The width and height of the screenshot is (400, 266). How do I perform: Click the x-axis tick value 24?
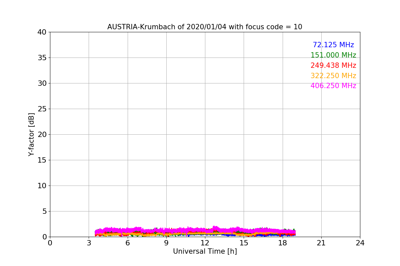(360, 243)
